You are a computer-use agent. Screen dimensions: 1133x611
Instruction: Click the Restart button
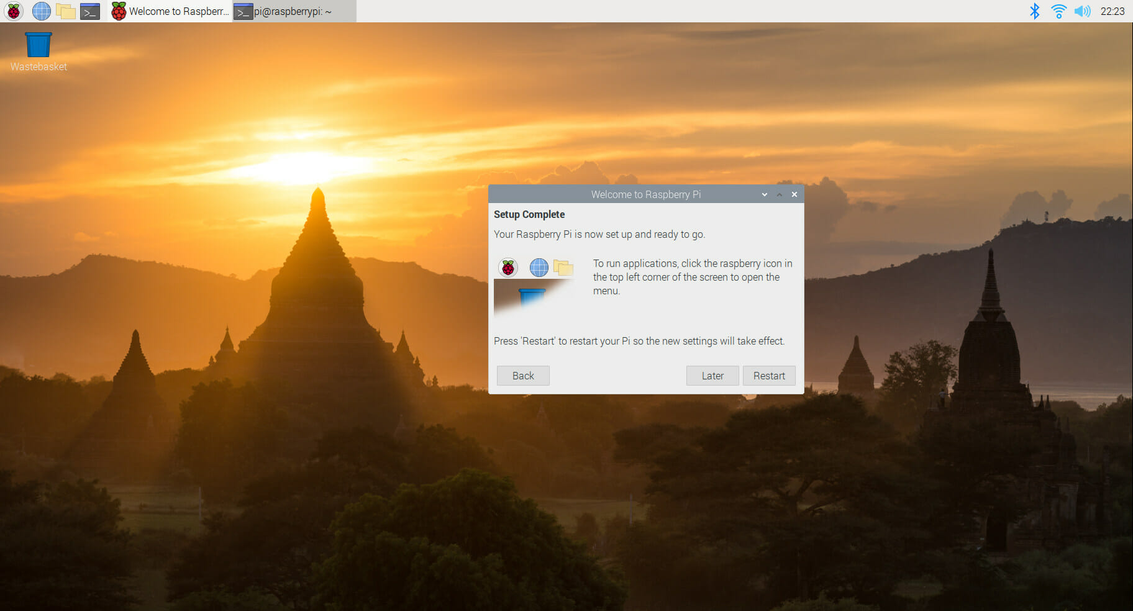coord(769,376)
